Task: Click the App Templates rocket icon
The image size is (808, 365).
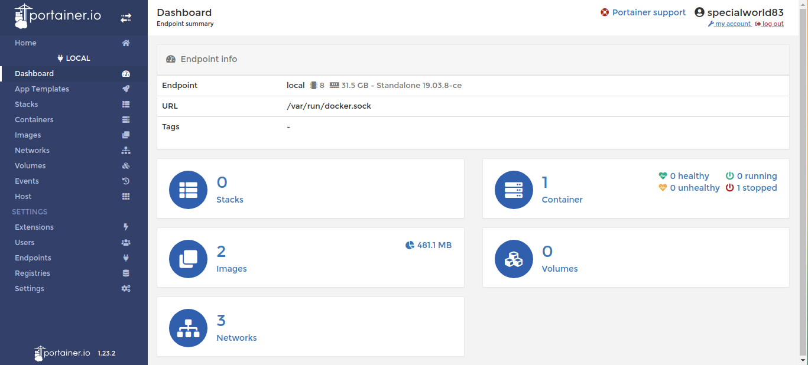Action: [126, 89]
